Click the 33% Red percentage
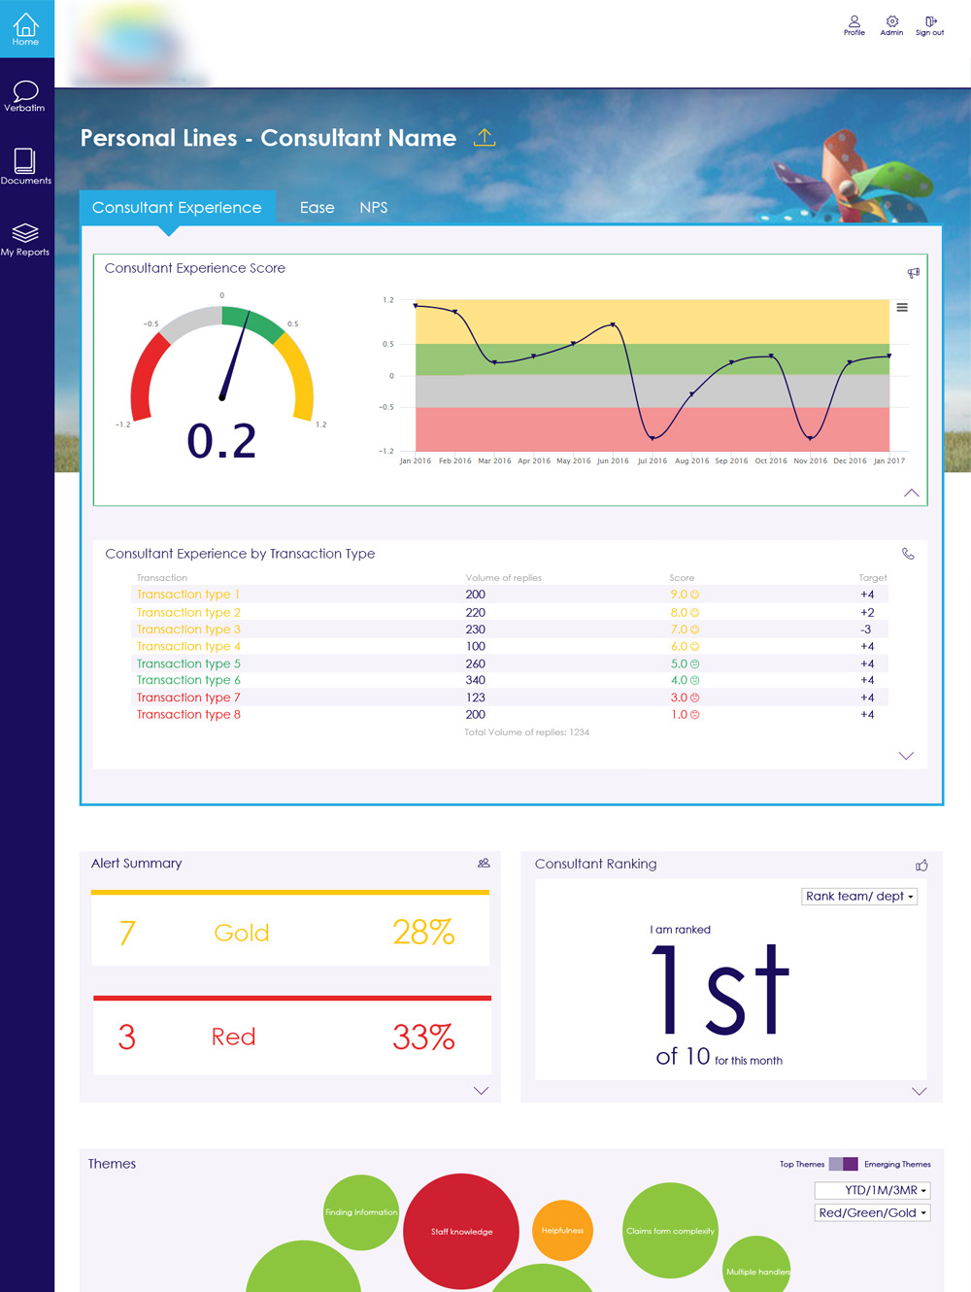The width and height of the screenshot is (971, 1292). click(x=423, y=1037)
